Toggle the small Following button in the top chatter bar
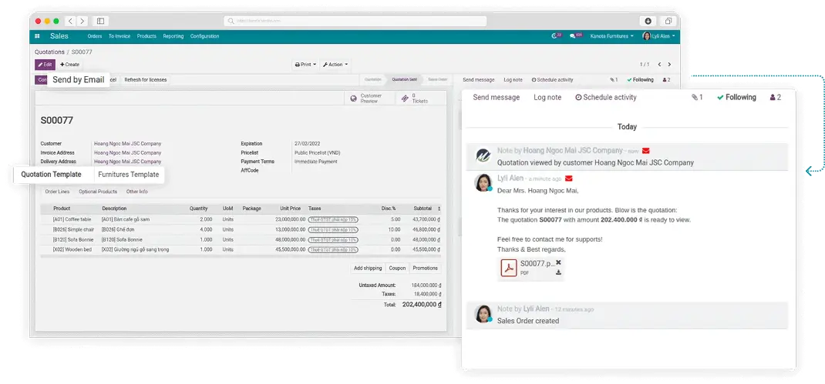 click(x=640, y=79)
